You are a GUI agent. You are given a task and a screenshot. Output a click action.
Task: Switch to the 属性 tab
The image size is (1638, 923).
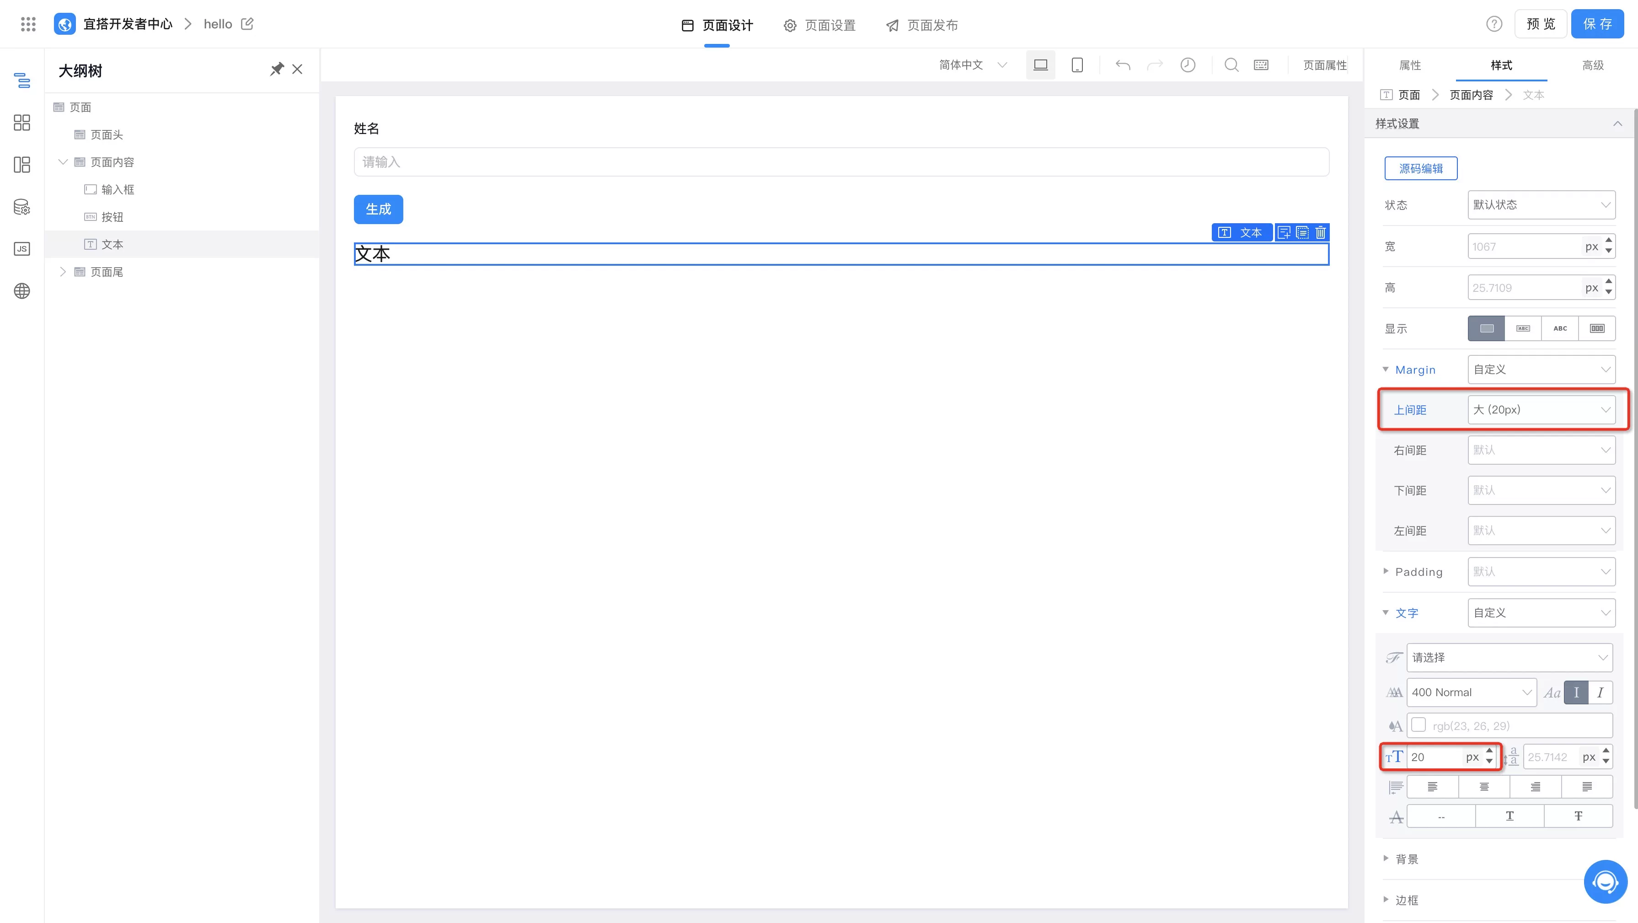(x=1410, y=65)
